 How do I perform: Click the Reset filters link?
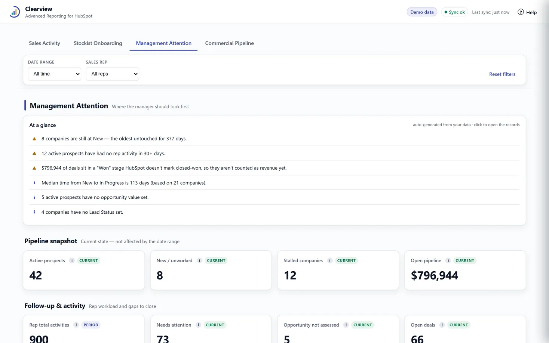click(502, 74)
